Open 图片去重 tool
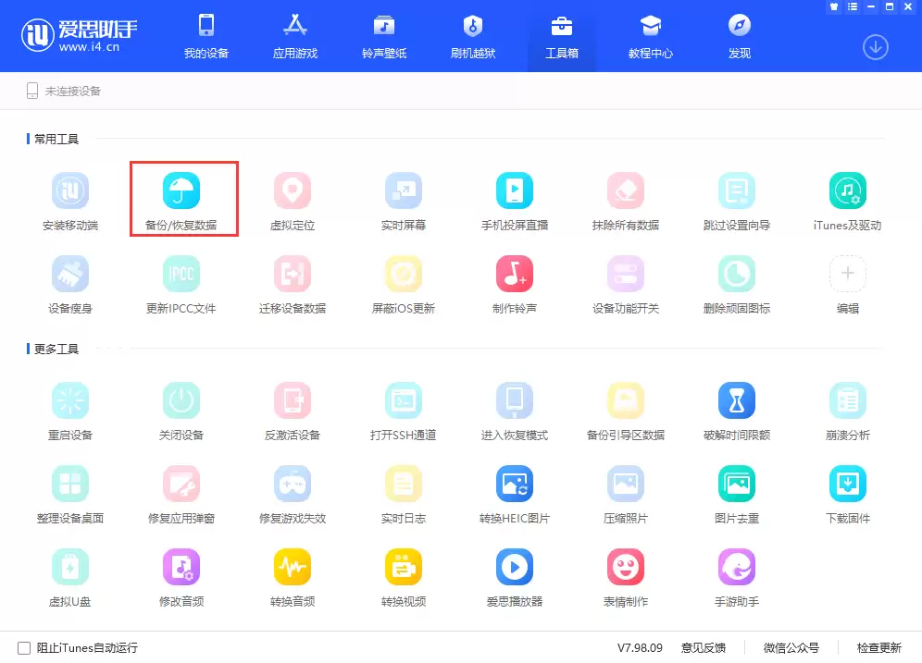This screenshot has height=663, width=922. [x=737, y=495]
